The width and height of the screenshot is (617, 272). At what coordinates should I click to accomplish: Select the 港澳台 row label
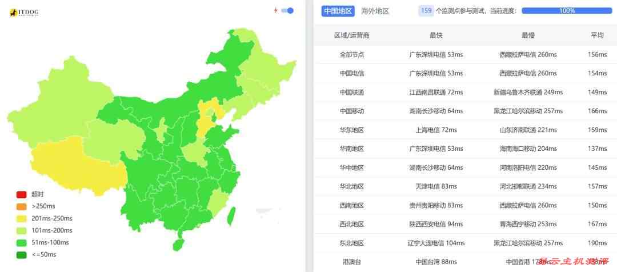(x=352, y=262)
